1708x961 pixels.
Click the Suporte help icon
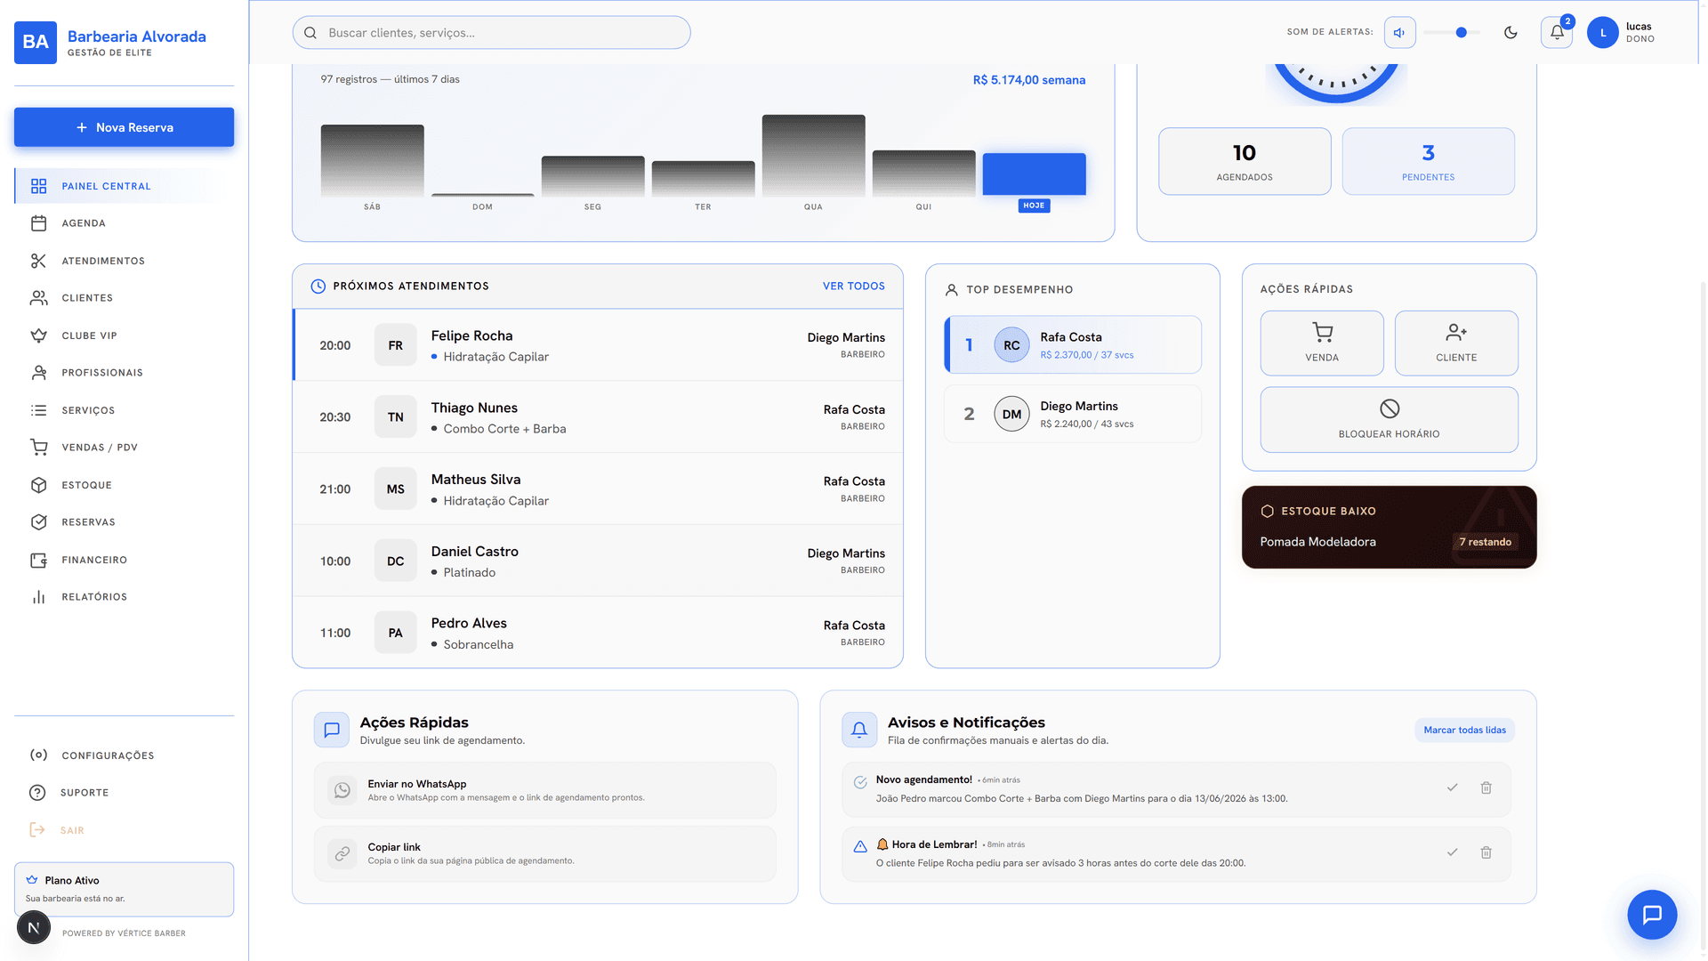click(37, 793)
